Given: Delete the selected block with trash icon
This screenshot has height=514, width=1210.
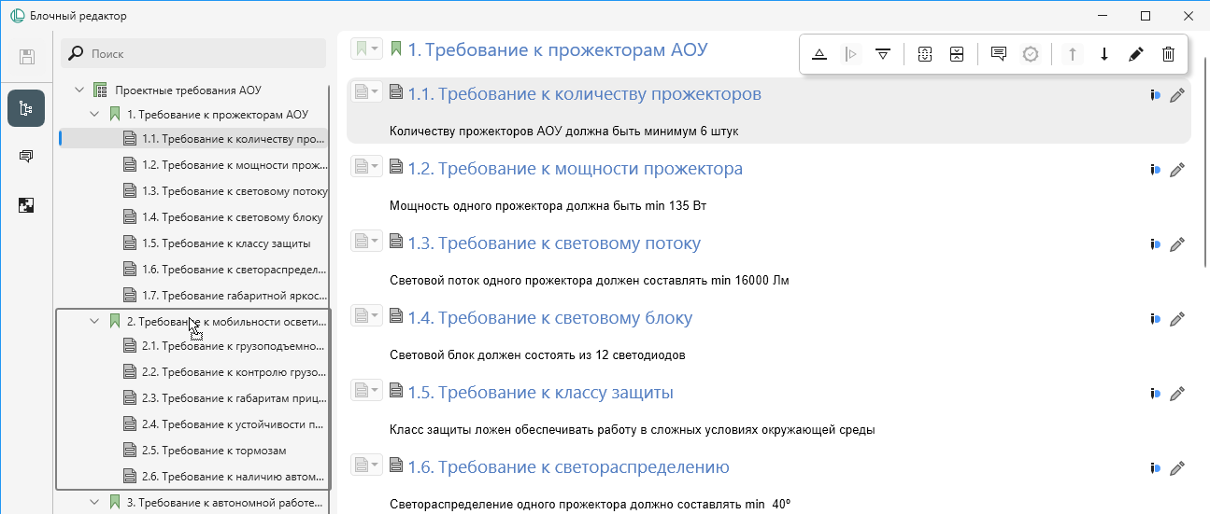Looking at the screenshot, I should [x=1168, y=54].
